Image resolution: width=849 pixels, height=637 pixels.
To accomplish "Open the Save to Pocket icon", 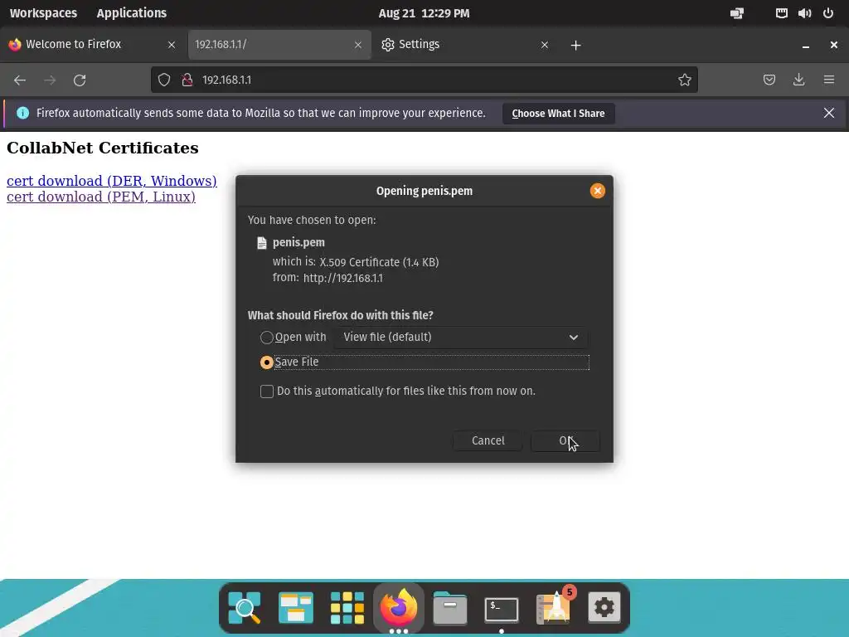I will click(769, 80).
